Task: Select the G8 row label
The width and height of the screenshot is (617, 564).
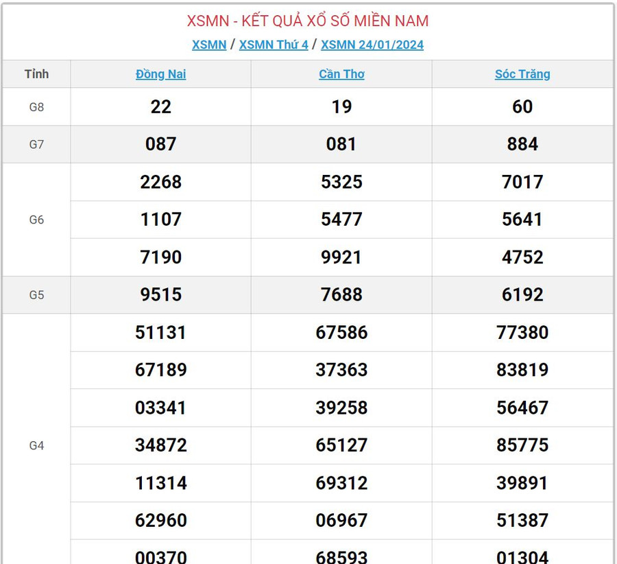Action: 36,107
